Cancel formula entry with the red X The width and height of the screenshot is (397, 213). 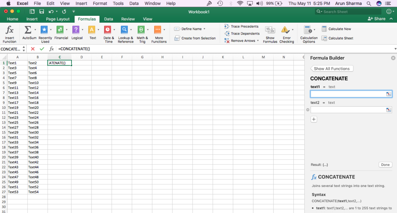32,48
